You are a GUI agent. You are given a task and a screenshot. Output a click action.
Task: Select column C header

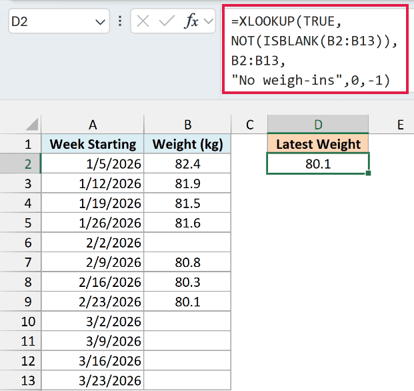[x=249, y=124]
